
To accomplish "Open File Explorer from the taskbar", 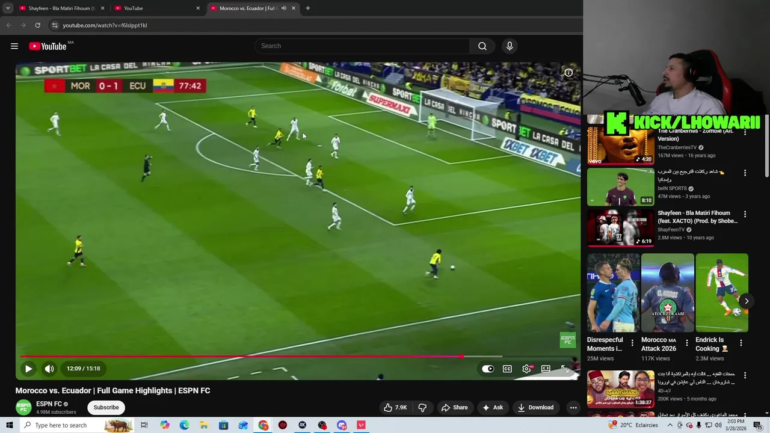I will pyautogui.click(x=204, y=425).
